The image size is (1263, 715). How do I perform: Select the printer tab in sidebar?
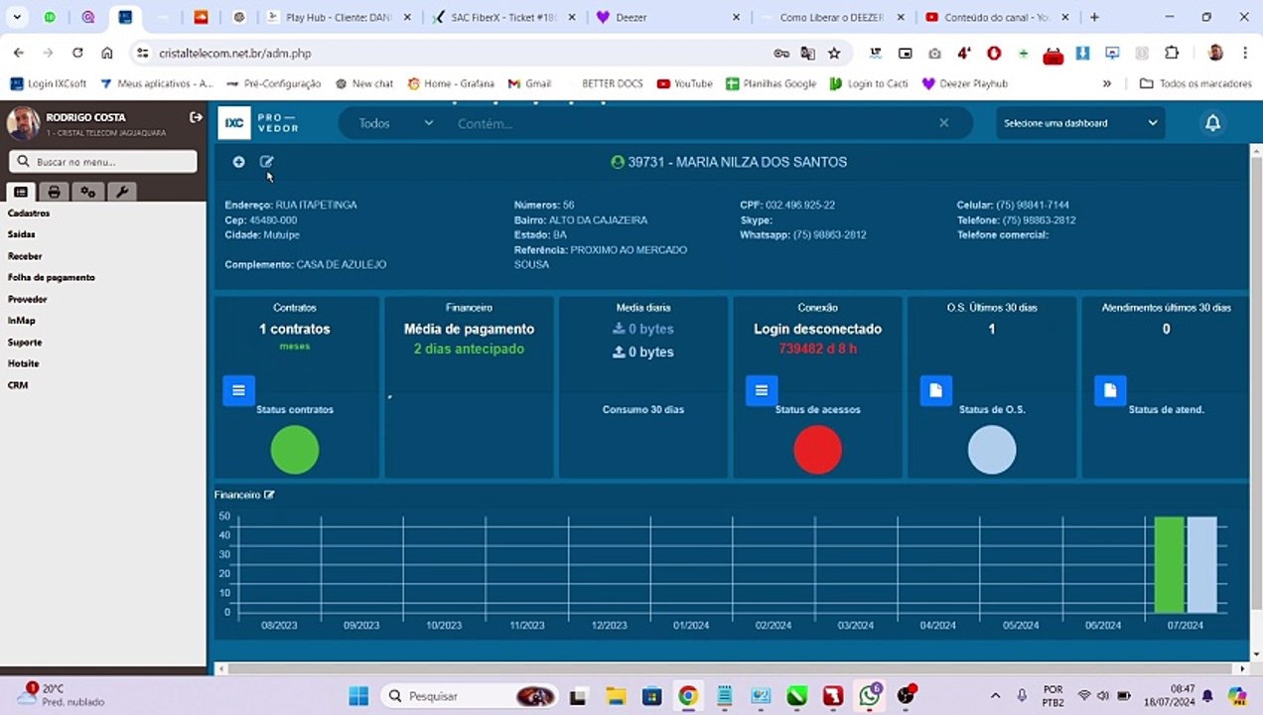(x=54, y=192)
